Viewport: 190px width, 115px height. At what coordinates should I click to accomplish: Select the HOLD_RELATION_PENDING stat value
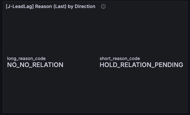point(141,65)
